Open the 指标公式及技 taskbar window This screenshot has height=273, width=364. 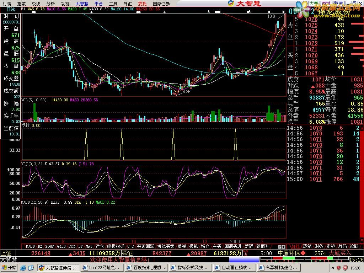(191, 268)
